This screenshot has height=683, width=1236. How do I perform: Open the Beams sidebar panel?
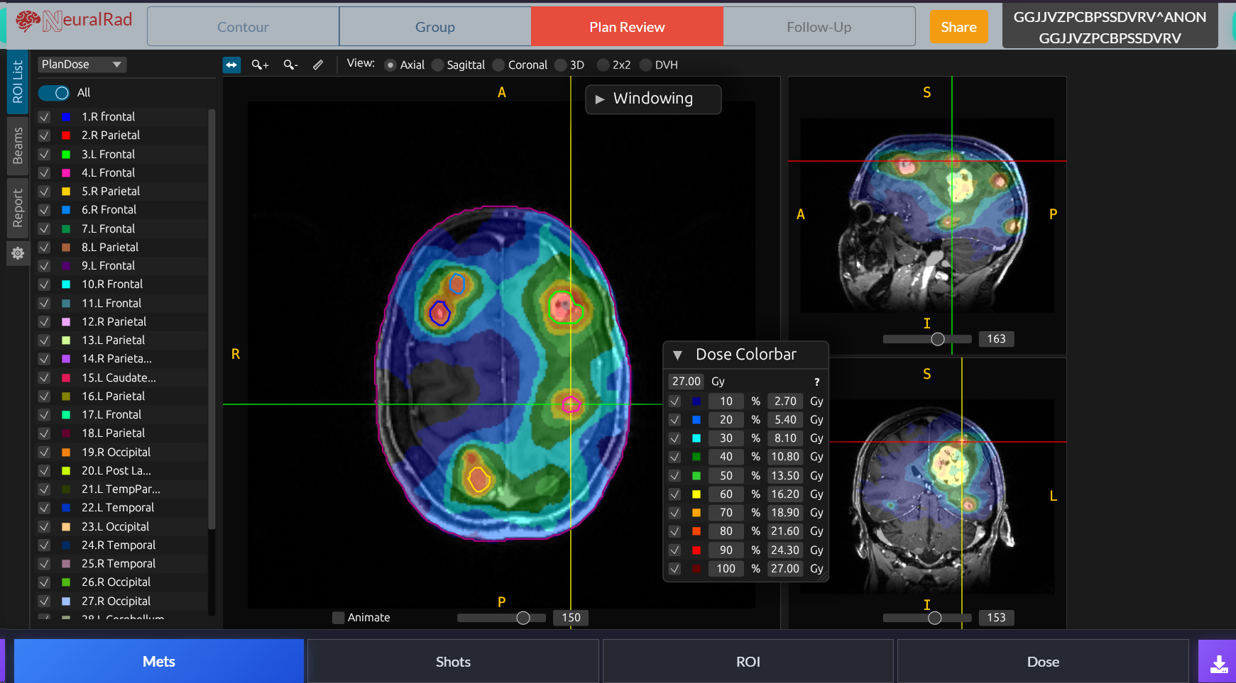click(x=18, y=147)
